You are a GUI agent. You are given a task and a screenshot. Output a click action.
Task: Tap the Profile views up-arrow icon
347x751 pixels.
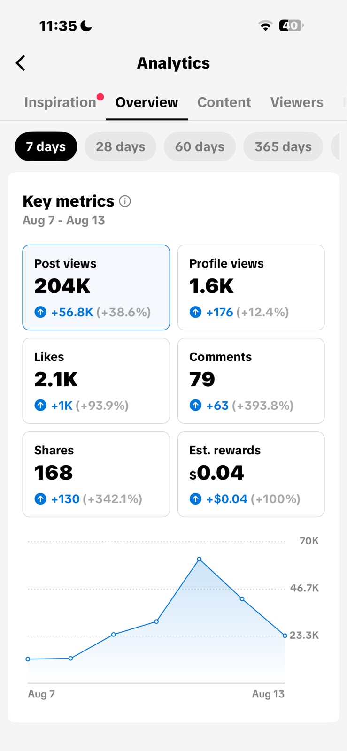[195, 312]
